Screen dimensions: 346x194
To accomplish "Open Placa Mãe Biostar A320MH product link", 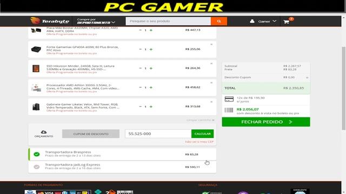I will 82,30.
